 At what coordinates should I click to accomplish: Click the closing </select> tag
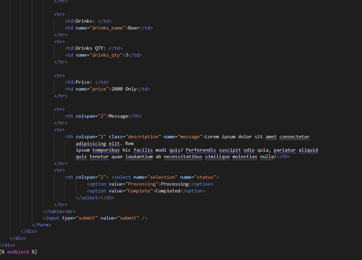(88, 198)
